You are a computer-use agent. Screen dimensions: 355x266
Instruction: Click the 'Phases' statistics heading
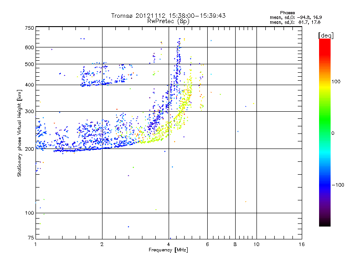pyautogui.click(x=287, y=13)
